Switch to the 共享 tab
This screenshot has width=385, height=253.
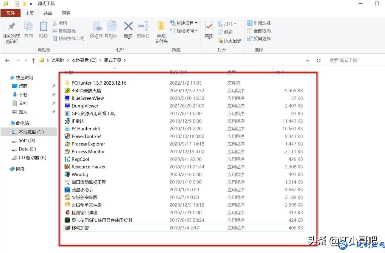pyautogui.click(x=48, y=13)
